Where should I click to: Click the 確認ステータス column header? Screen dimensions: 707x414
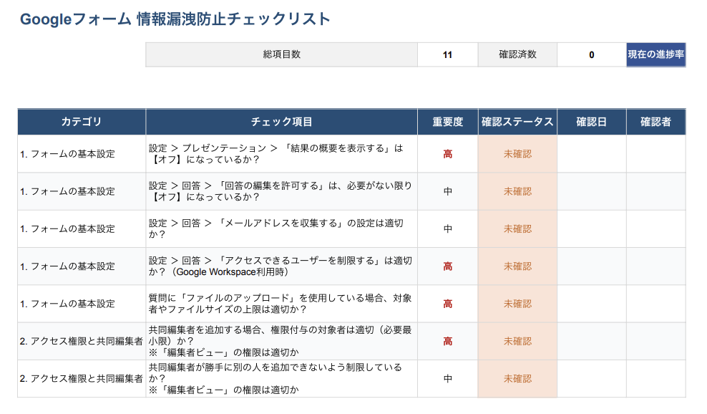click(517, 122)
